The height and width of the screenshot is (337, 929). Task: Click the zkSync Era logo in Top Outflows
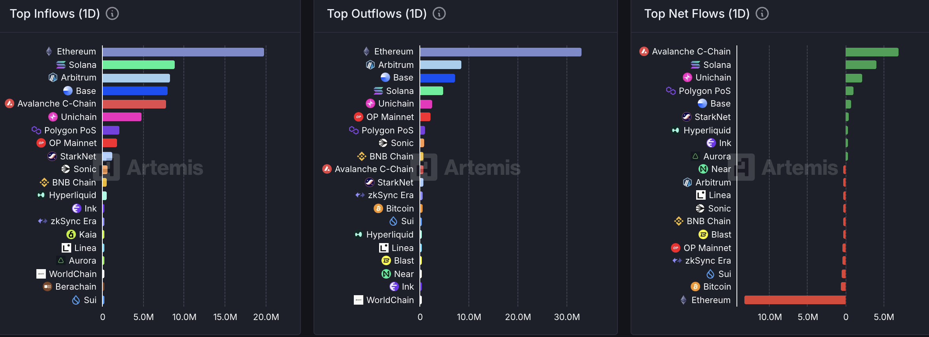360,195
